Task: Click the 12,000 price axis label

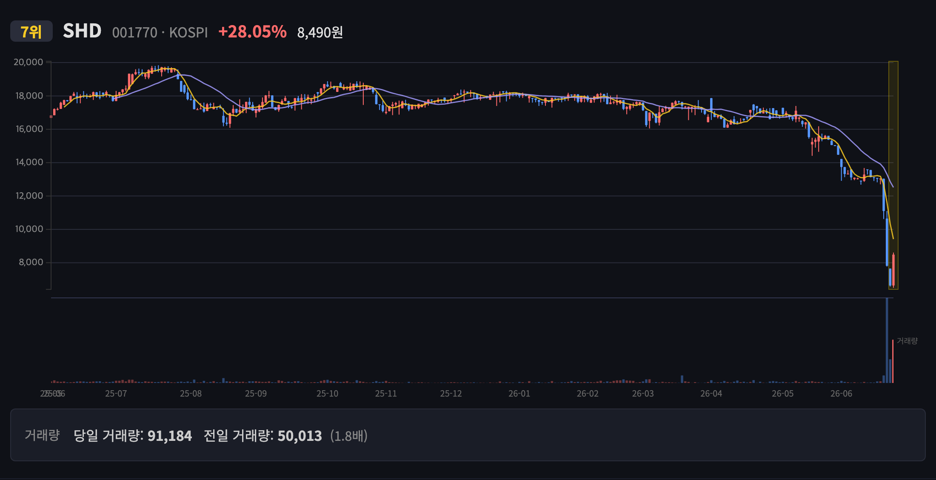Action: (x=29, y=196)
